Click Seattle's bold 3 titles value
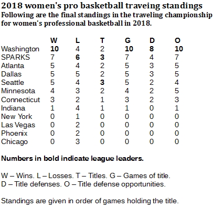Image resolution: width=213 pixels, height=209 pixels. [102, 82]
